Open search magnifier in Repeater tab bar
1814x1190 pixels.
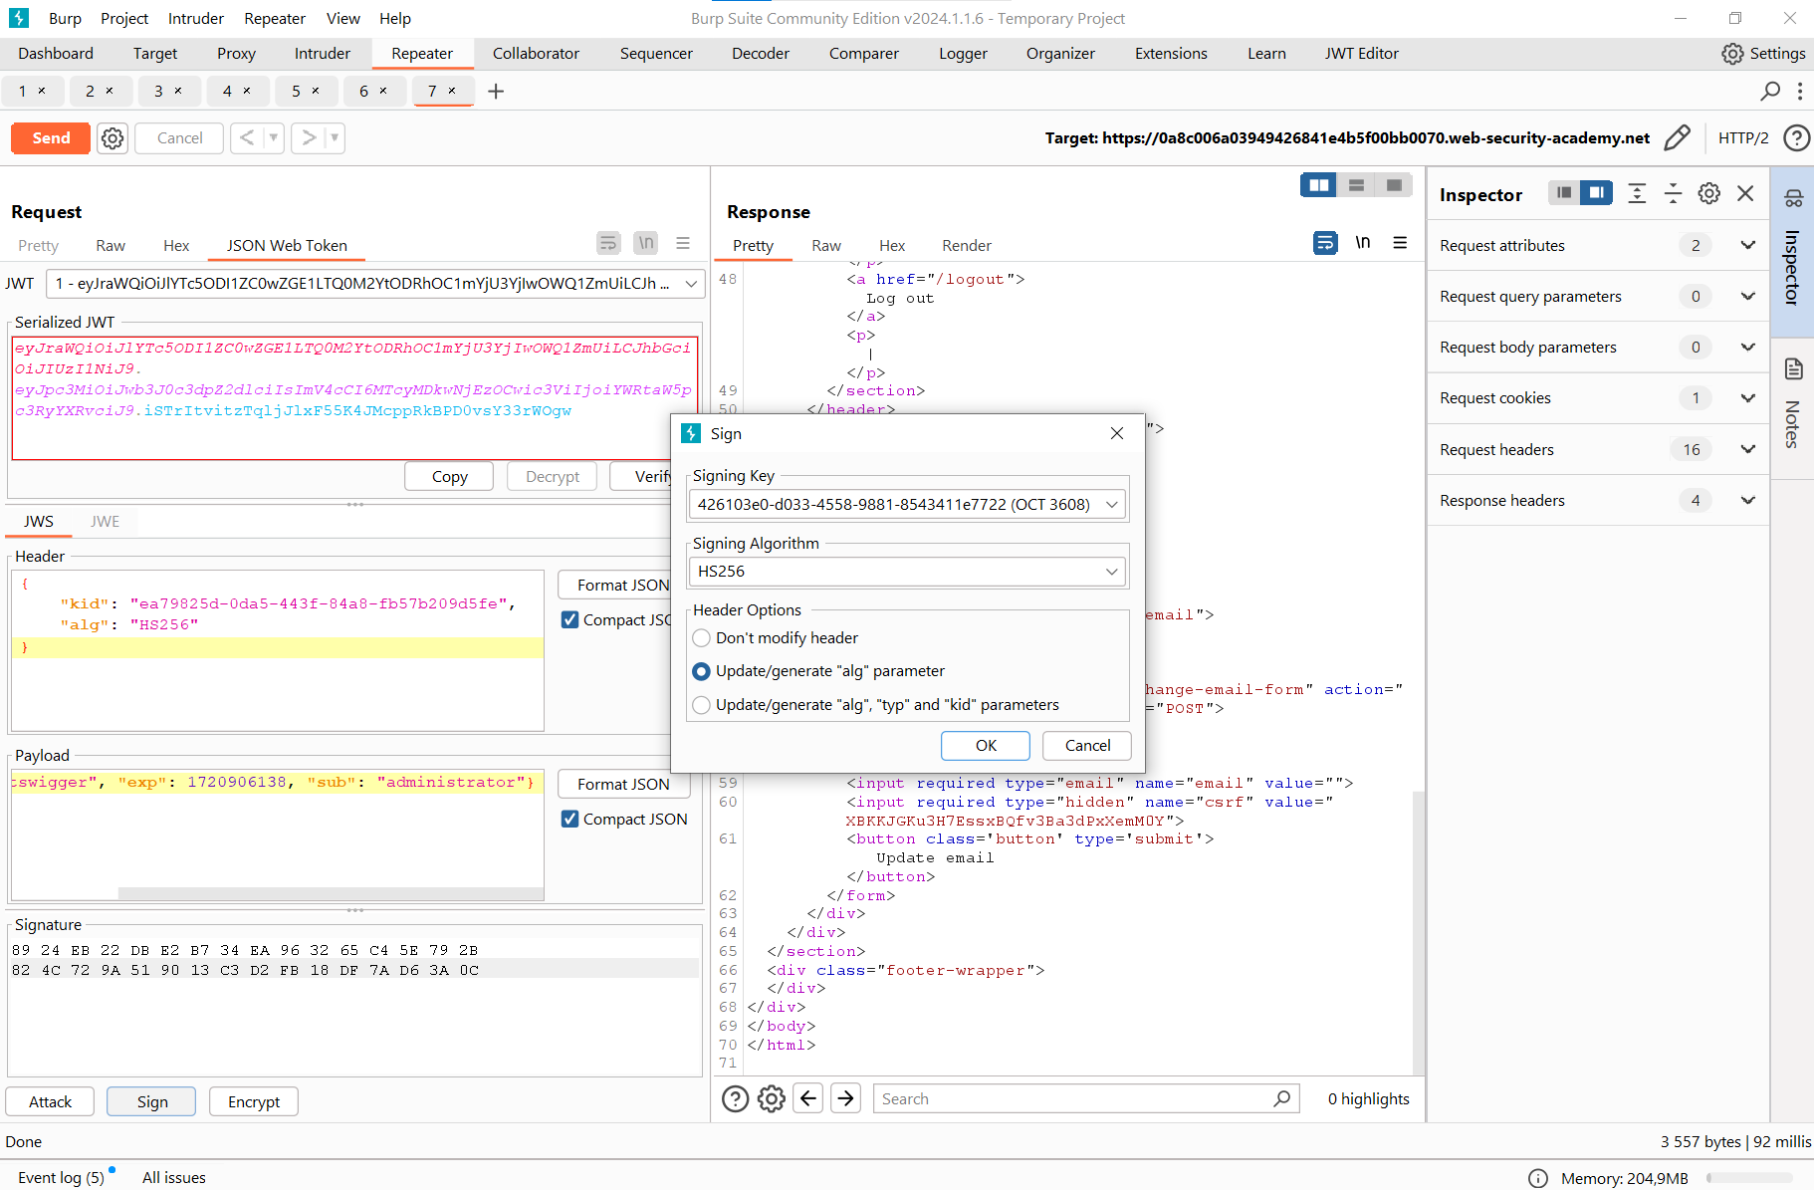coord(1770,92)
